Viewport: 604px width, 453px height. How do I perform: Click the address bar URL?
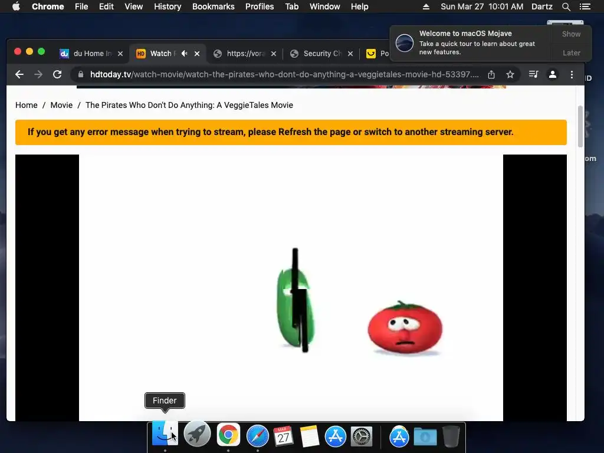point(284,74)
